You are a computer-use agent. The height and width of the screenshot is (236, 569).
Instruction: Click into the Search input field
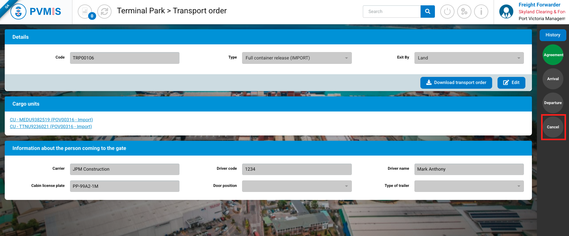tap(392, 12)
